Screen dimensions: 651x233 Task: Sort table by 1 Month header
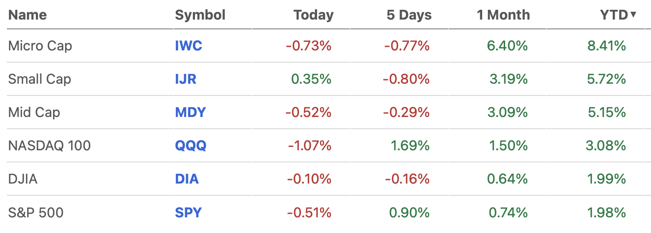tap(503, 15)
